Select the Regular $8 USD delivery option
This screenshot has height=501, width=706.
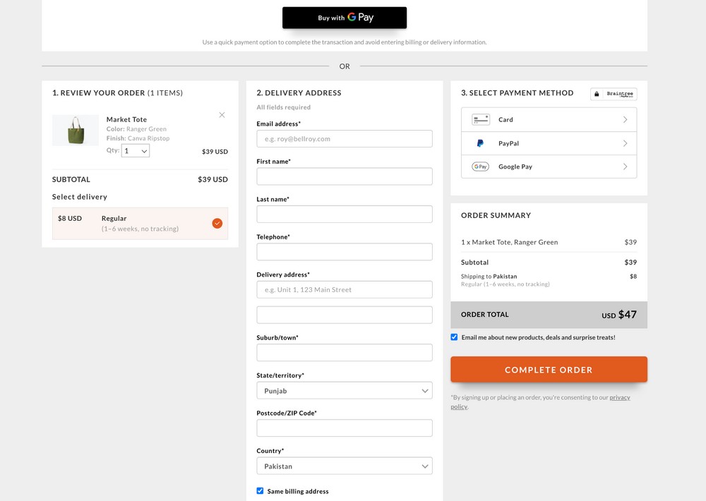139,223
